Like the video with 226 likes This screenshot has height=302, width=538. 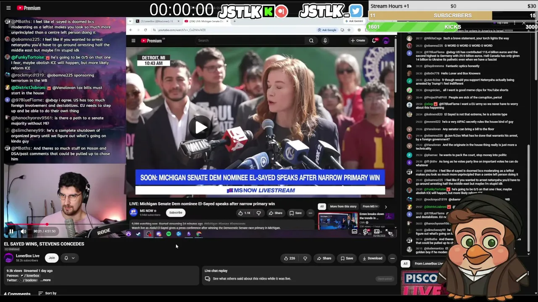point(289,258)
